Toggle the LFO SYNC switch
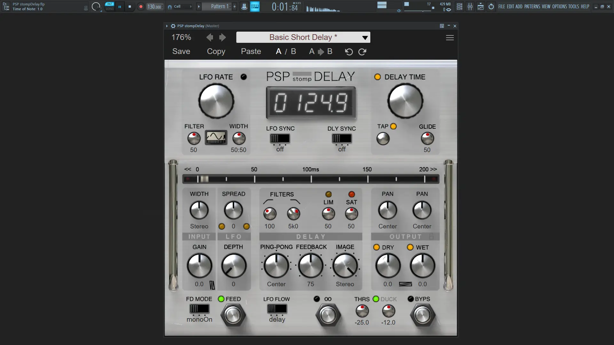Image resolution: width=614 pixels, height=345 pixels. tap(280, 138)
